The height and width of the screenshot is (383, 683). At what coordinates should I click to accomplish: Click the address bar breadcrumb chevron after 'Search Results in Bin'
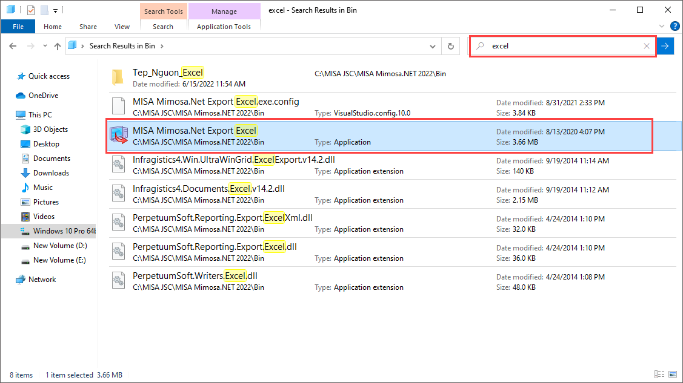pyautogui.click(x=162, y=46)
